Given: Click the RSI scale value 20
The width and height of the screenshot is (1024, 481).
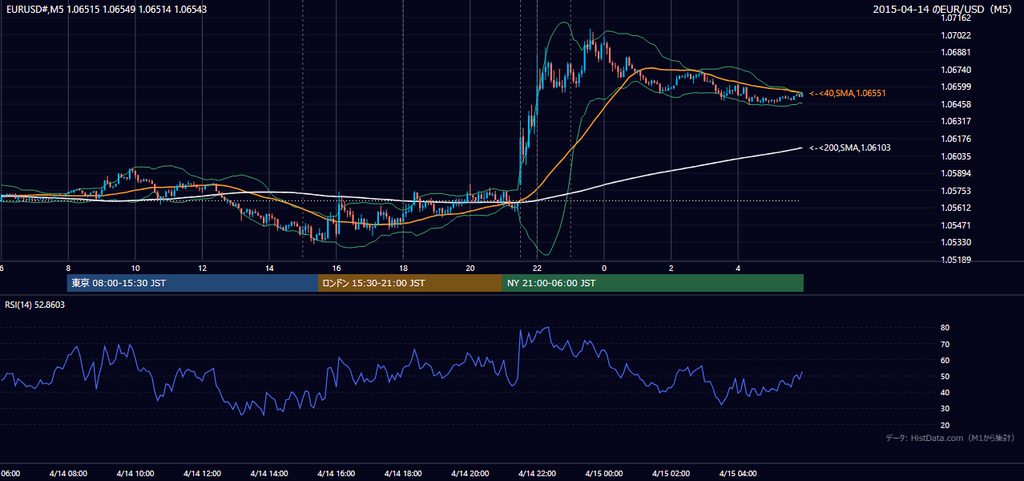Looking at the screenshot, I should coord(945,425).
